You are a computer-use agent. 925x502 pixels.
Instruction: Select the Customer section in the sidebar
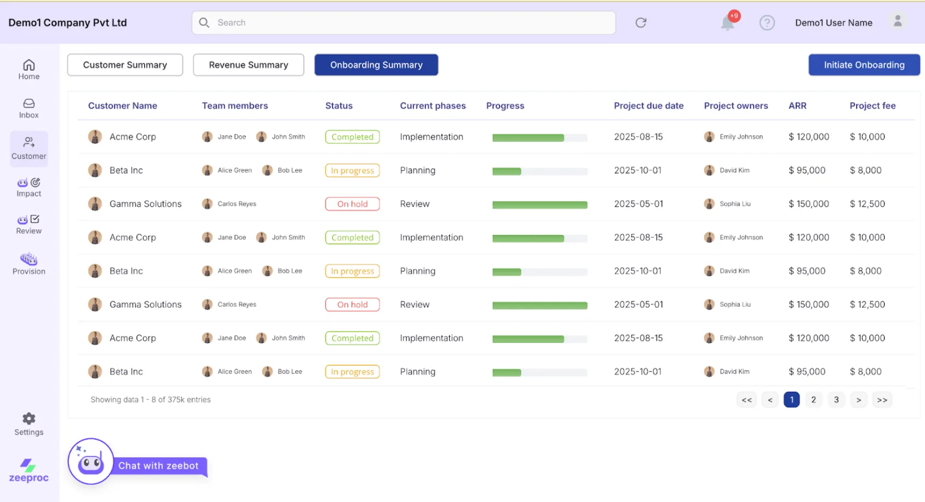click(x=29, y=148)
